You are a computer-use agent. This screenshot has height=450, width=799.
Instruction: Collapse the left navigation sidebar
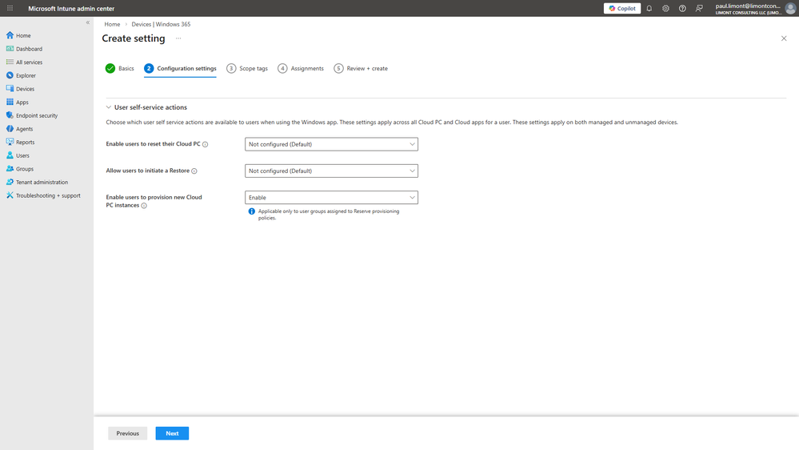coord(88,22)
